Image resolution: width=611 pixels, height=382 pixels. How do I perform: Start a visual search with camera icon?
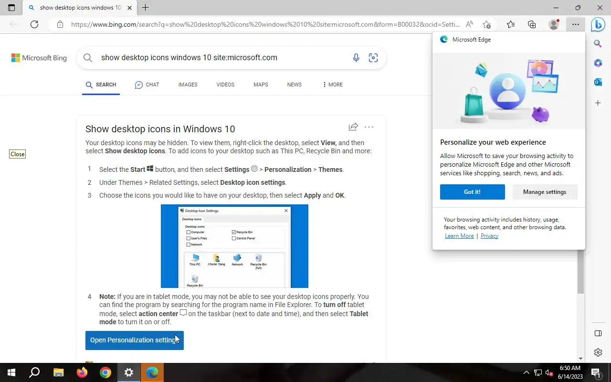point(373,58)
